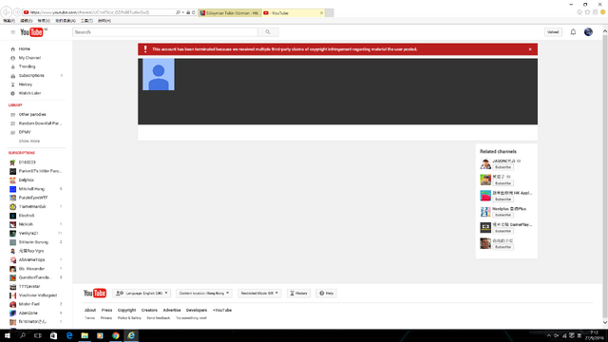Open the Copyright footer link

click(126, 311)
